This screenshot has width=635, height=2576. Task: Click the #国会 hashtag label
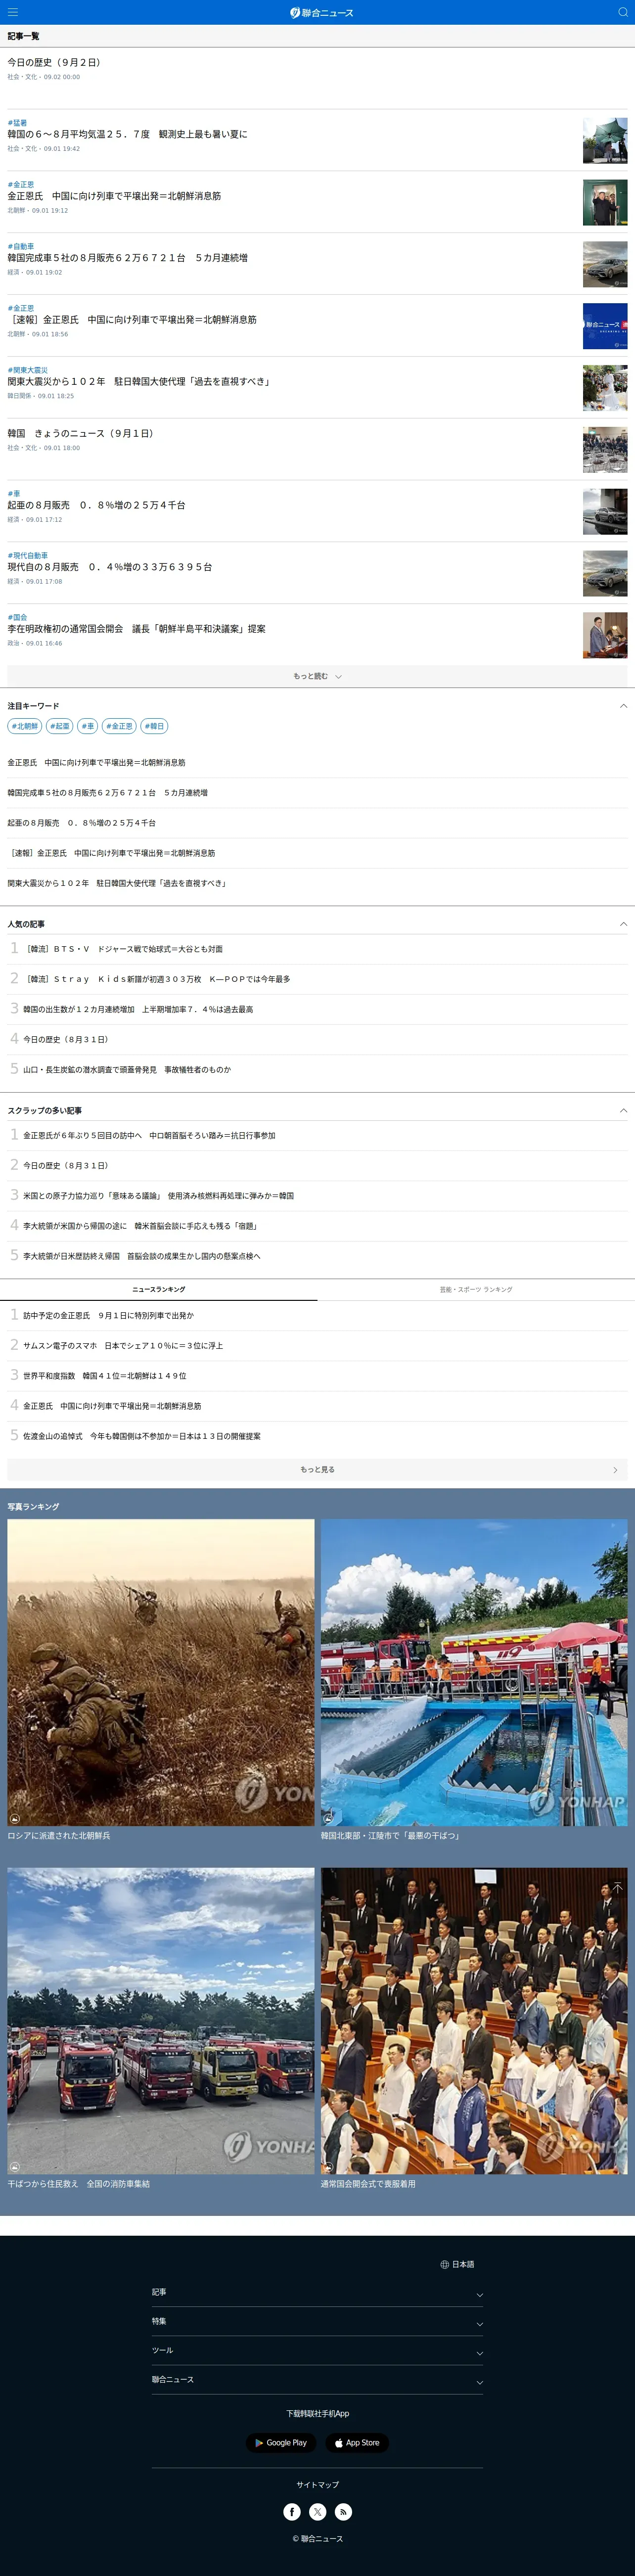point(17,618)
